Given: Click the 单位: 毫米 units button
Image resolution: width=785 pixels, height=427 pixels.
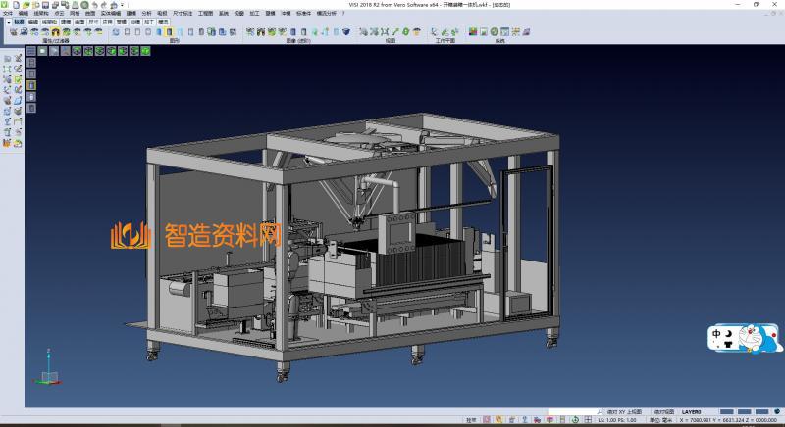Looking at the screenshot, I should 660,420.
